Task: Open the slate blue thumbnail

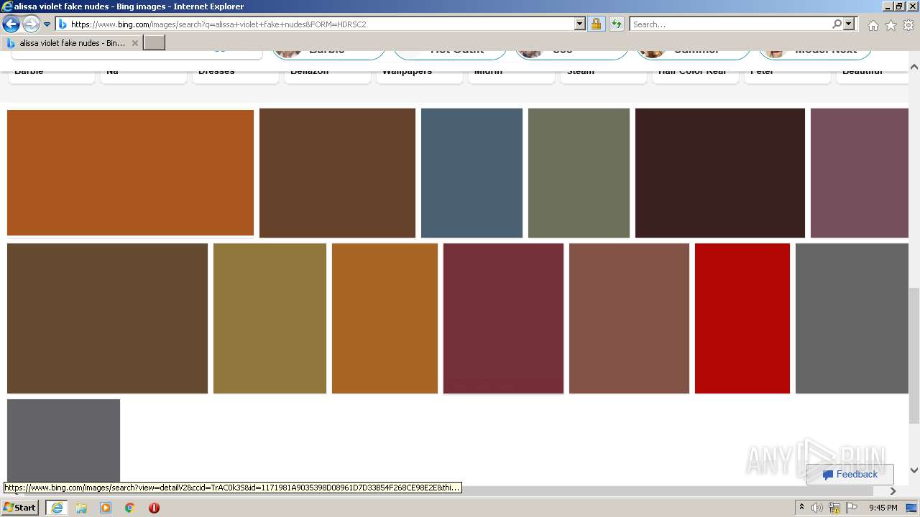Action: 471,173
